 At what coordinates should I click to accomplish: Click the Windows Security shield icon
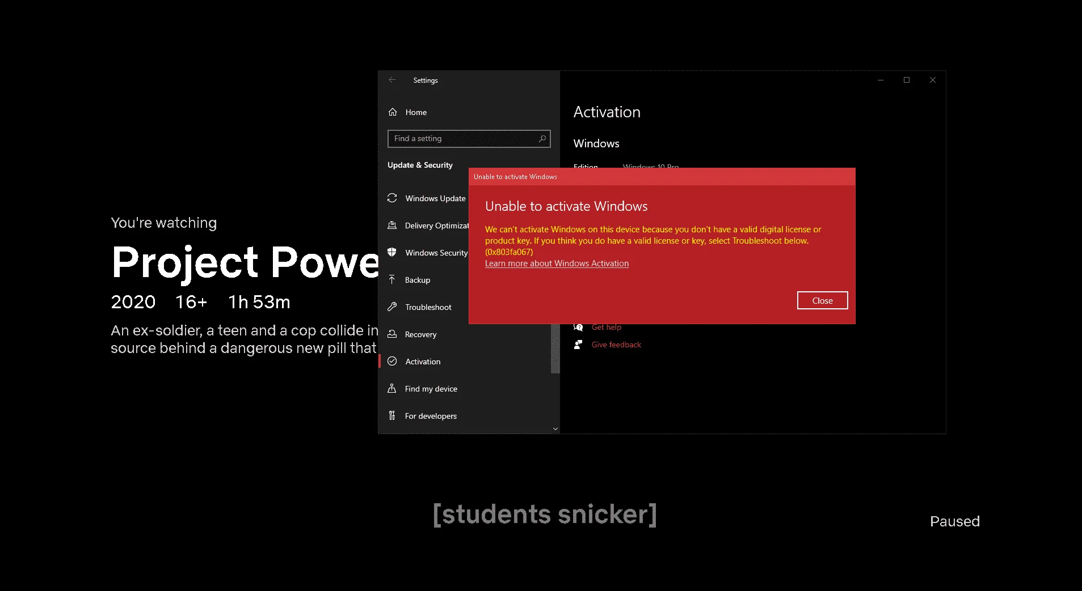click(x=392, y=252)
